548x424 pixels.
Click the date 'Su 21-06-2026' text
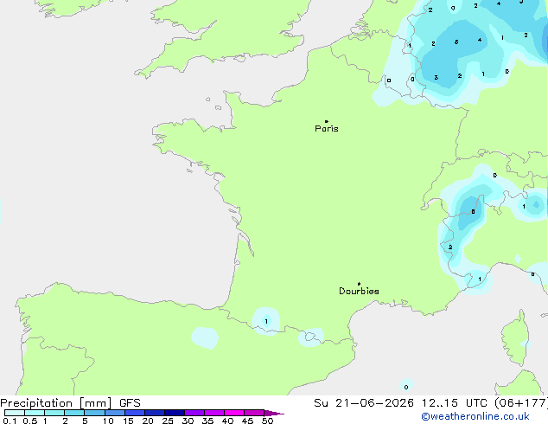pyautogui.click(x=364, y=403)
